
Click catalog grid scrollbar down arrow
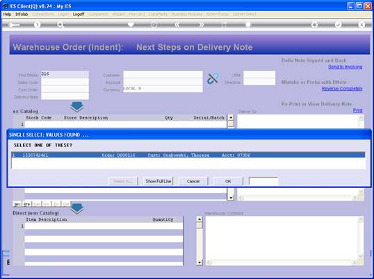coord(231,197)
